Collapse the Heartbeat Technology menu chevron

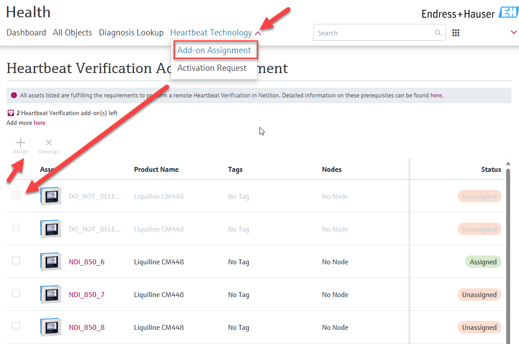[x=258, y=33]
